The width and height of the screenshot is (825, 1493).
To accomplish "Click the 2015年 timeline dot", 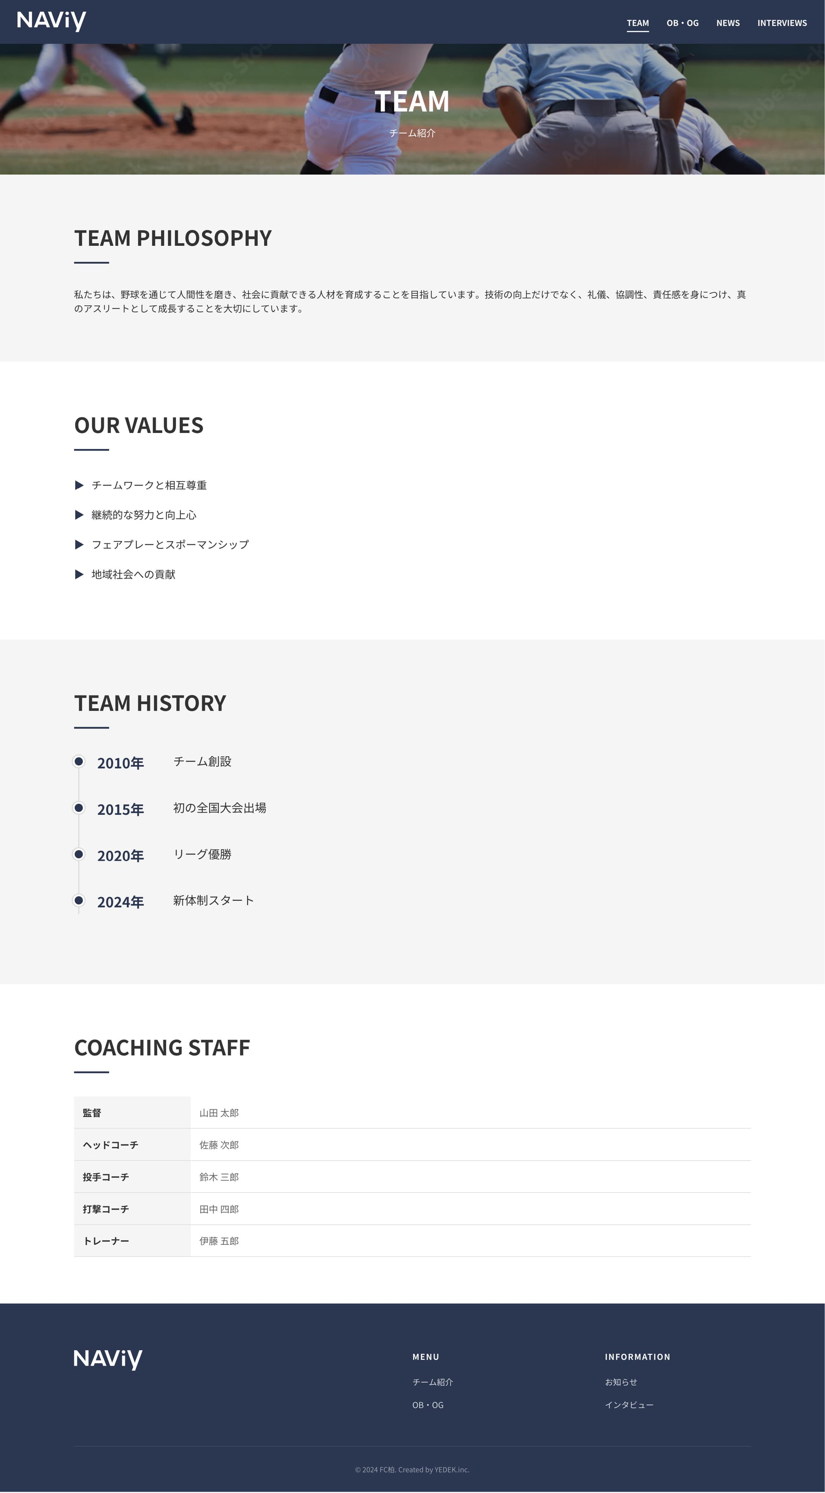I will pos(79,808).
